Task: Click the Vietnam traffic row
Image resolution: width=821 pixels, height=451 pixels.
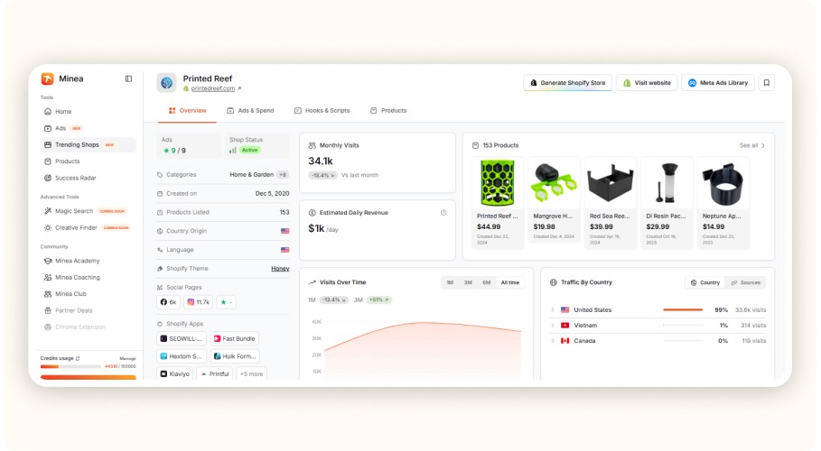Action: [x=658, y=326]
